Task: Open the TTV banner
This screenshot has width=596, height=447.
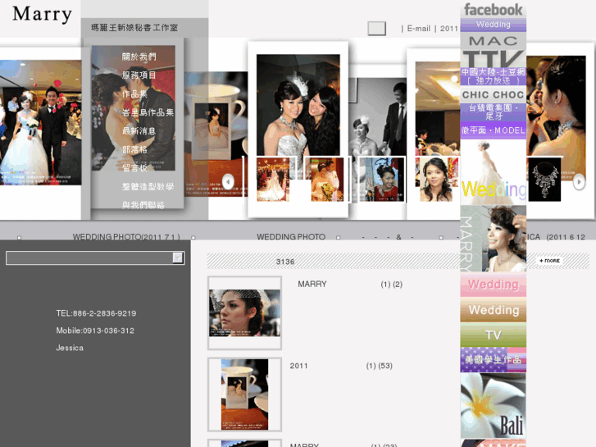Action: tap(494, 58)
